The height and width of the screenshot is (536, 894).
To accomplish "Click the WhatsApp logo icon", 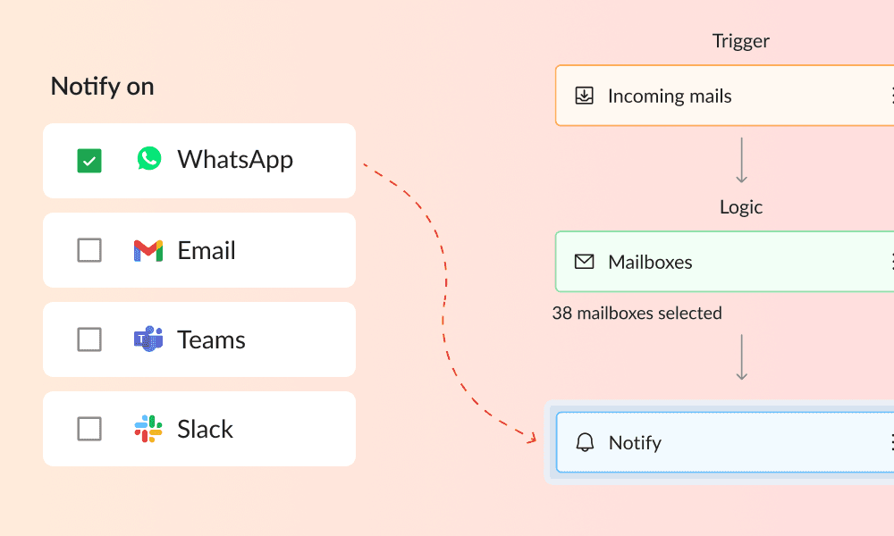I will [148, 159].
